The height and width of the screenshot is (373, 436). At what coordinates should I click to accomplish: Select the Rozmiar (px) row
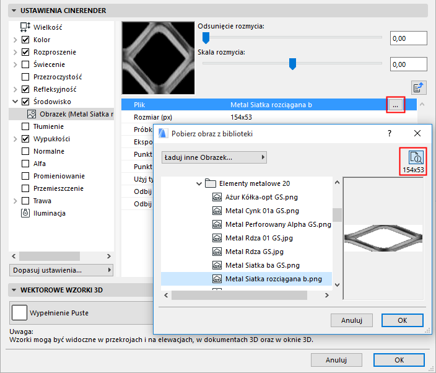[269, 117]
